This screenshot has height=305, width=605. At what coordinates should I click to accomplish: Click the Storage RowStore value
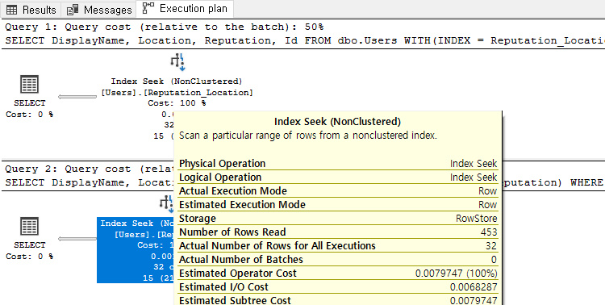476,219
